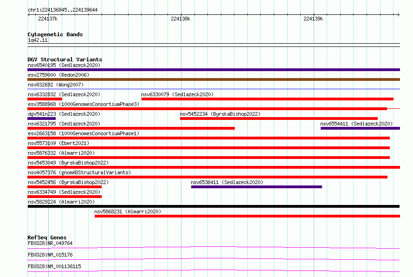Click the red nsv5452234 variant bar
The width and height of the screenshot is (413, 277).
[279, 119]
